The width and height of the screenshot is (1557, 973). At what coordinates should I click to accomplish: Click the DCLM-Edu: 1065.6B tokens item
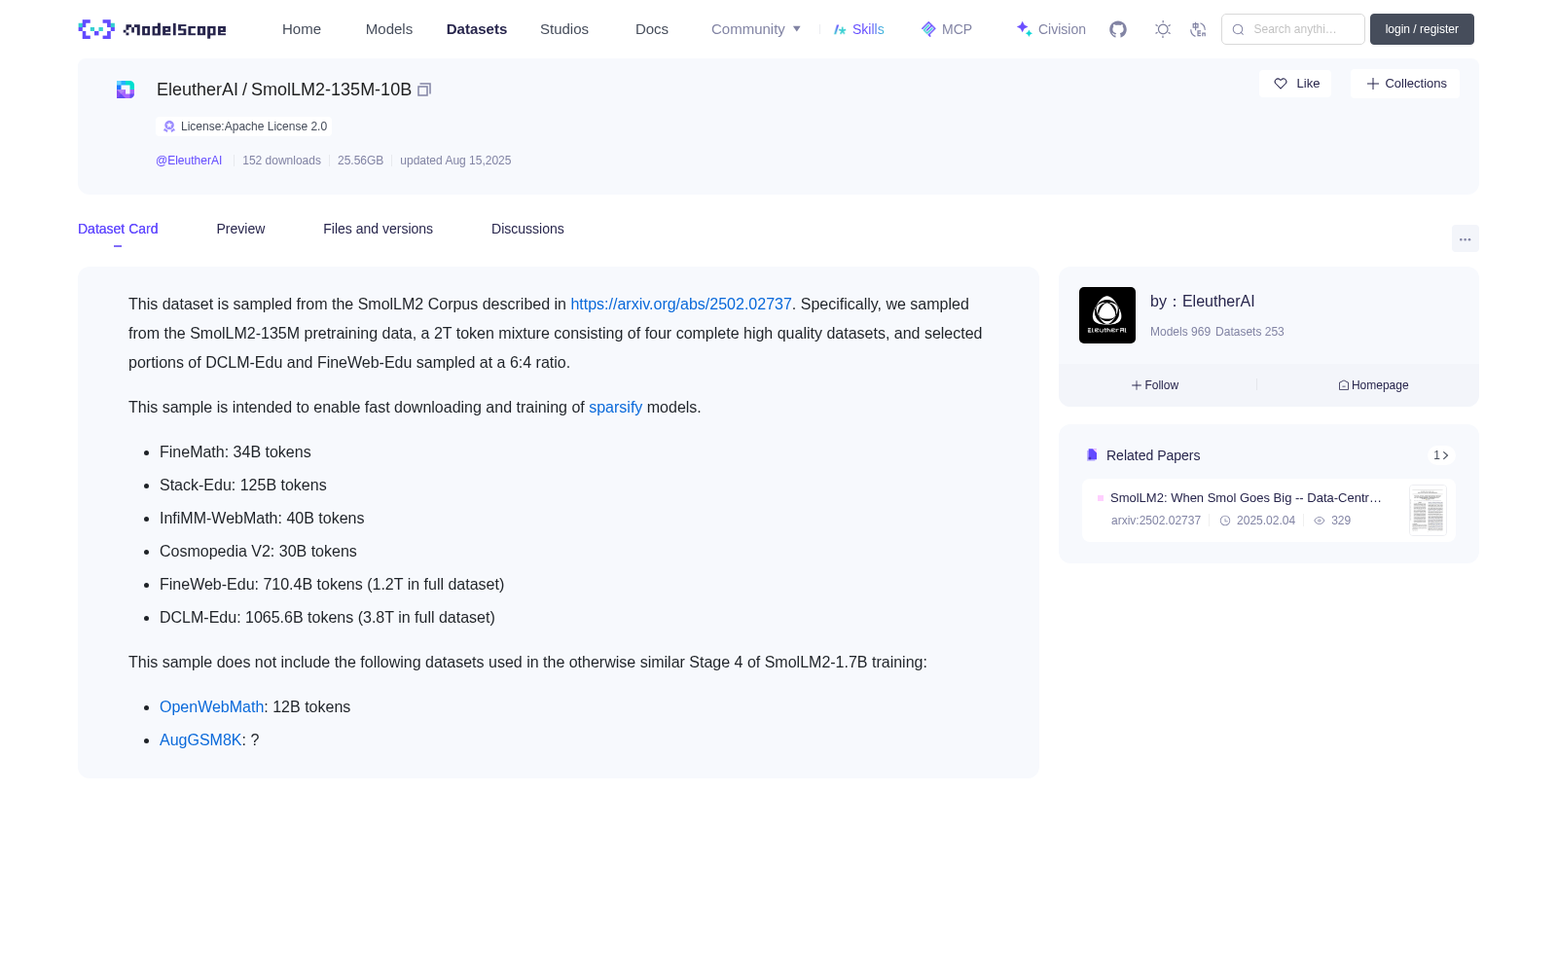pyautogui.click(x=327, y=618)
